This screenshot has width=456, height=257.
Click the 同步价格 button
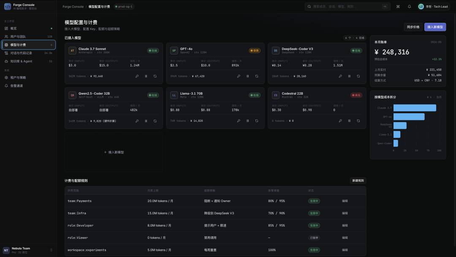(413, 27)
